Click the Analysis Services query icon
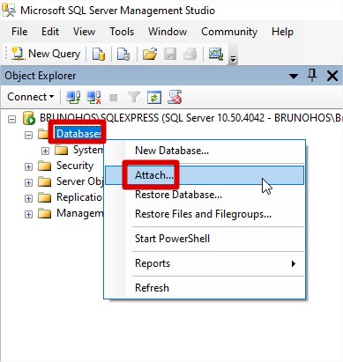The height and width of the screenshot is (362, 343). [123, 54]
